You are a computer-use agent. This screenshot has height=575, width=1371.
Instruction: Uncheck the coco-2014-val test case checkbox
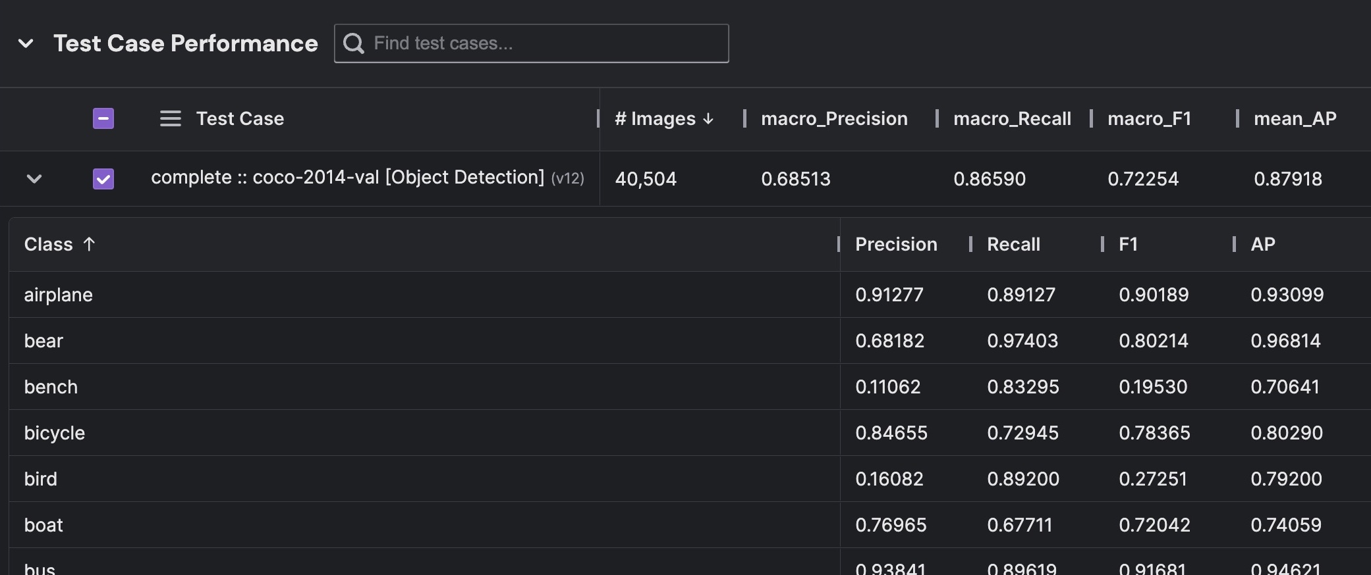point(103,179)
